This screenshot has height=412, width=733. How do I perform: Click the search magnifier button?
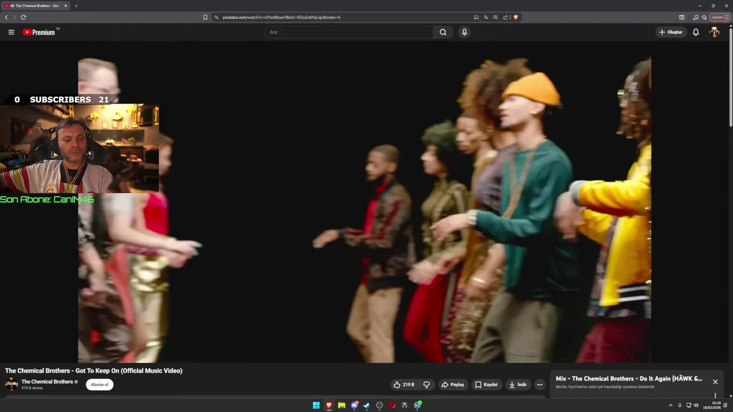click(x=443, y=32)
